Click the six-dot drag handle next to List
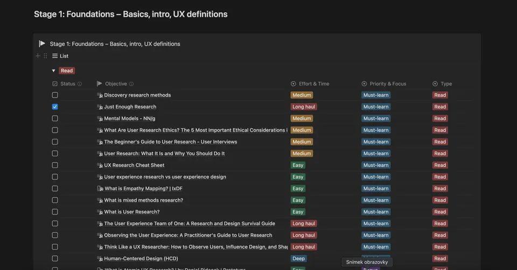Image resolution: width=517 pixels, height=270 pixels. (45, 56)
